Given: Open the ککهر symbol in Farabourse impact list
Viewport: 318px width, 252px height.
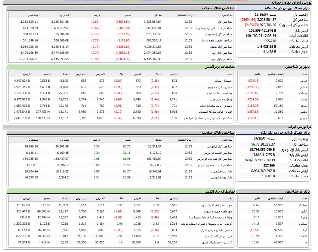Looking at the screenshot, I should (x=303, y=211).
